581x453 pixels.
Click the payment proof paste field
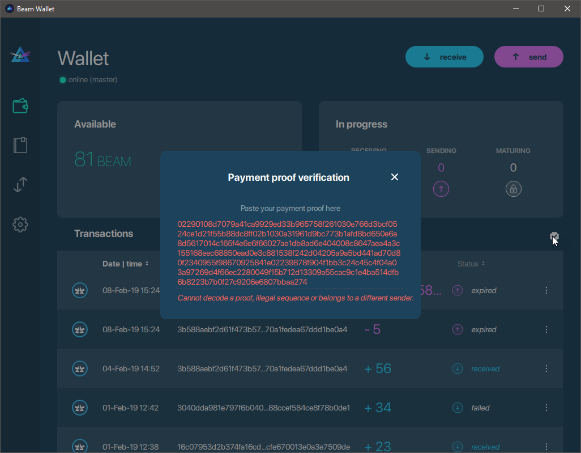tap(290, 250)
